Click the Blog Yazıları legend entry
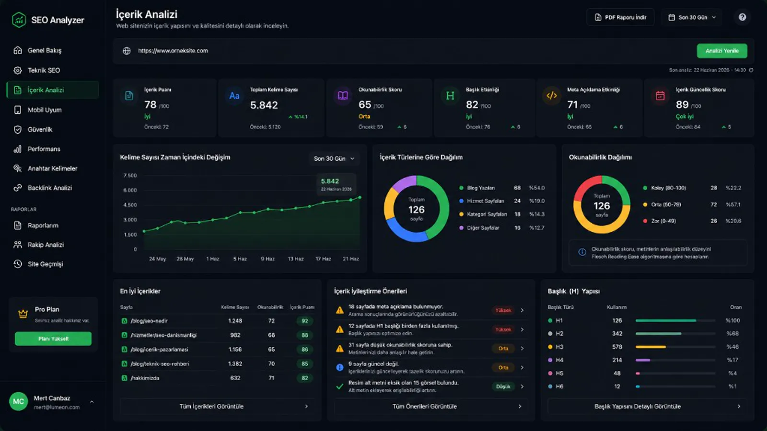The height and width of the screenshot is (431, 767). [x=502, y=188]
